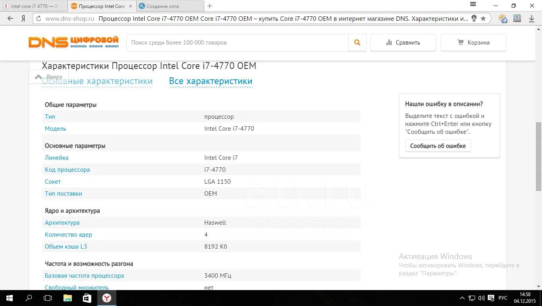The width and height of the screenshot is (542, 306).
Task: Click the Объем кэша L3 link
Action: click(66, 247)
